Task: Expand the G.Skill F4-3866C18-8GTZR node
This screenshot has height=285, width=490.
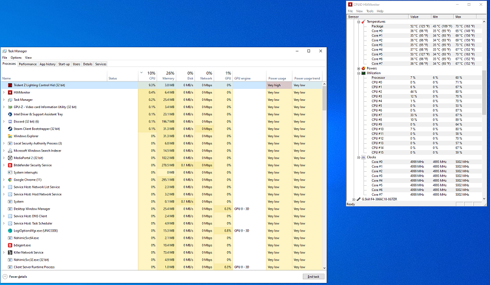Action: 354,199
